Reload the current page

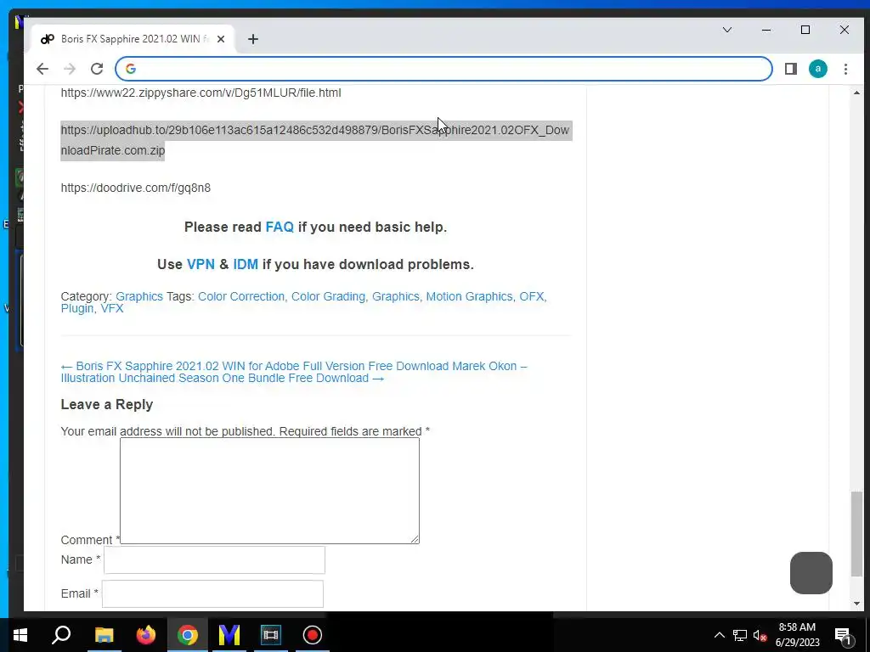tap(97, 69)
